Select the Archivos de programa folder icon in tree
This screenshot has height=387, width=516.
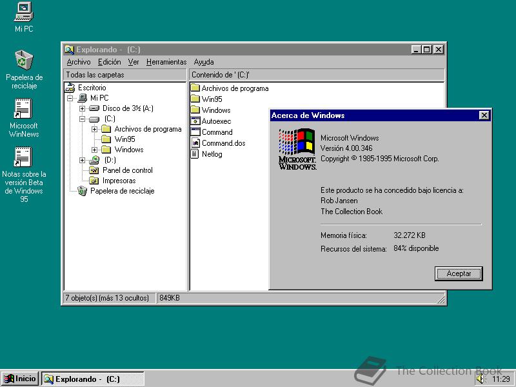coord(106,129)
